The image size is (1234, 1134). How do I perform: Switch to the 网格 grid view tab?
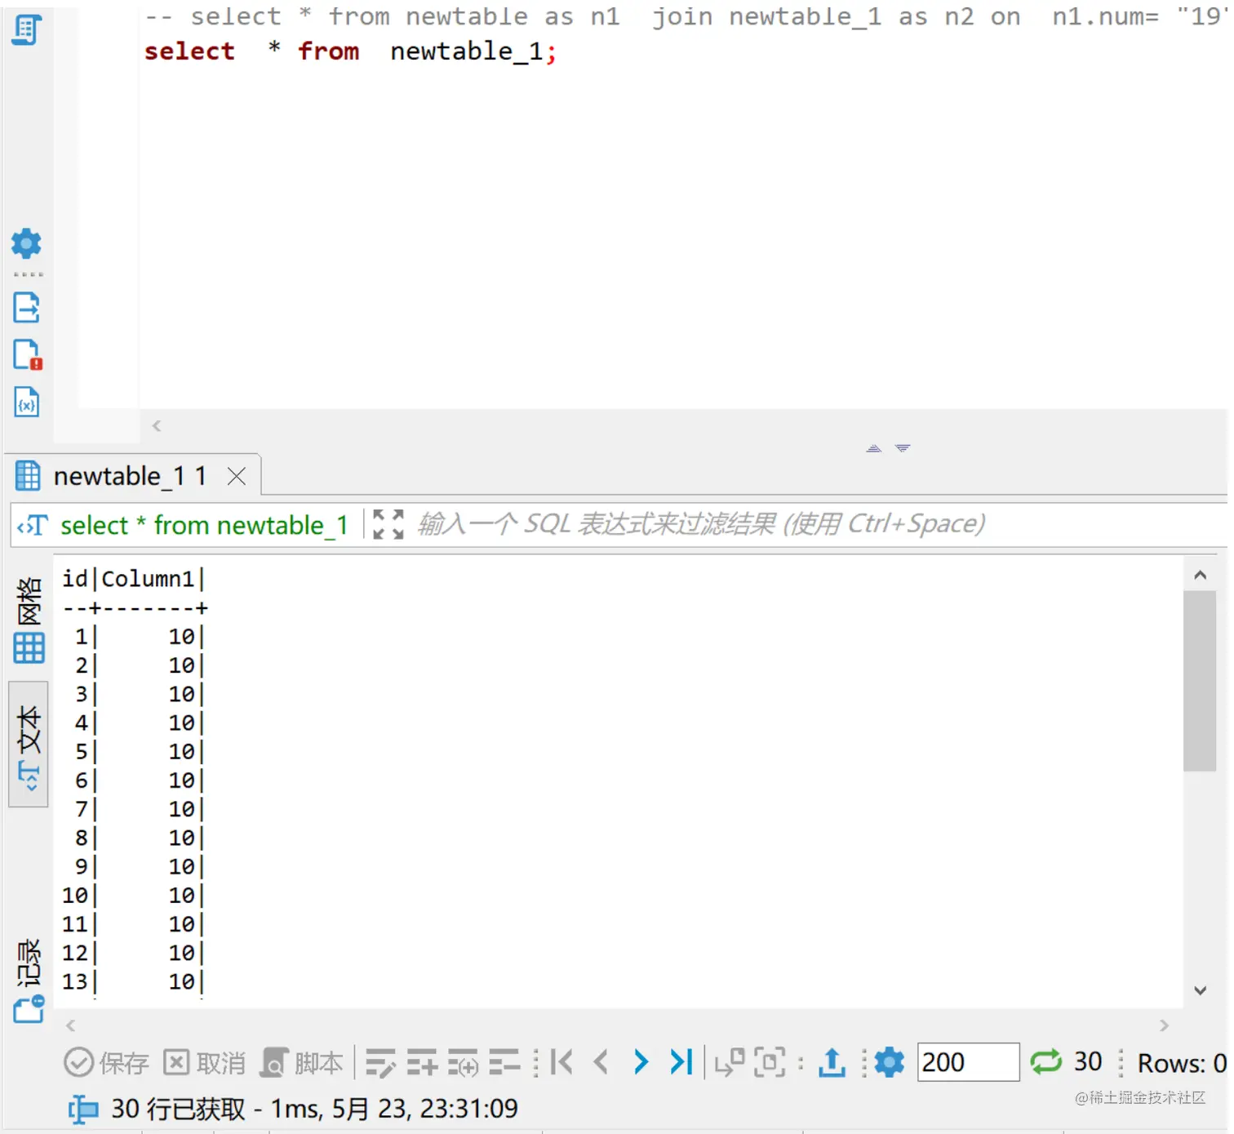(29, 620)
